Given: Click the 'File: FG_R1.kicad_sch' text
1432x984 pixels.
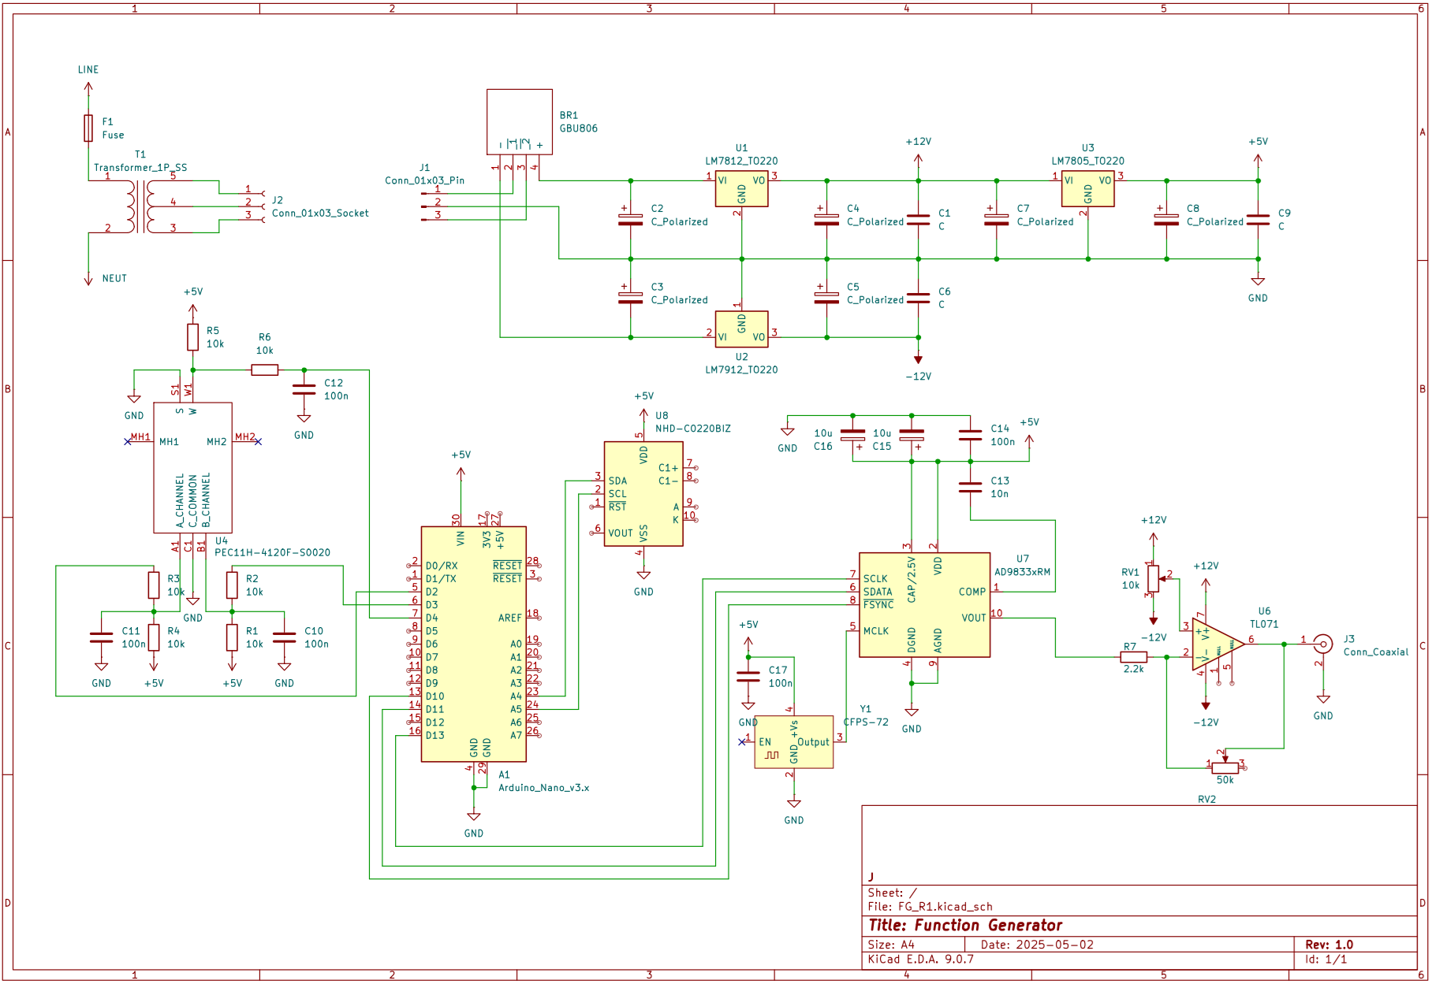Looking at the screenshot, I should [x=930, y=907].
